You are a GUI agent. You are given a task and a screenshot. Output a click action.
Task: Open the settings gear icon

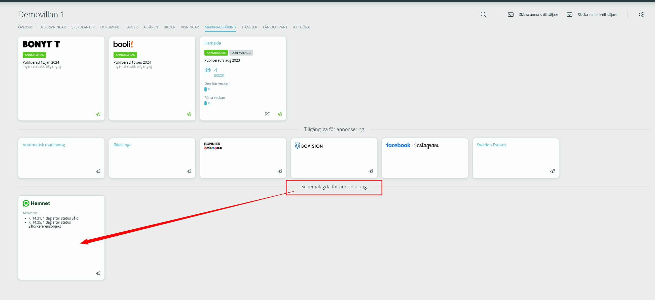tap(641, 15)
